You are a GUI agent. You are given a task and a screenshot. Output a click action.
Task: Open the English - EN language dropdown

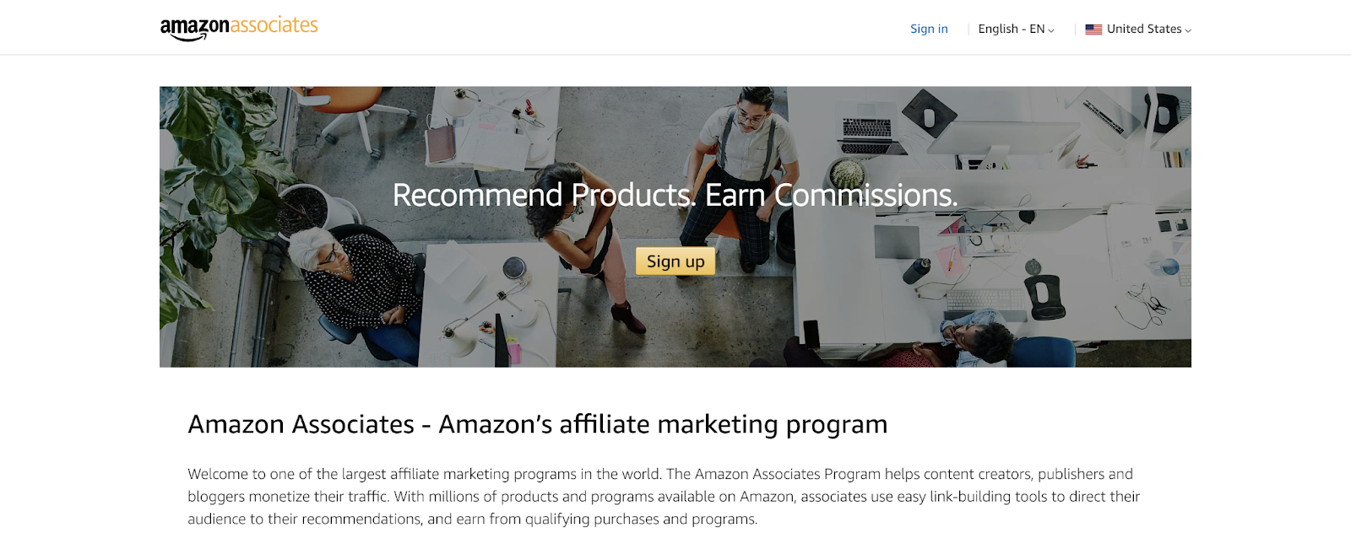(x=1017, y=29)
